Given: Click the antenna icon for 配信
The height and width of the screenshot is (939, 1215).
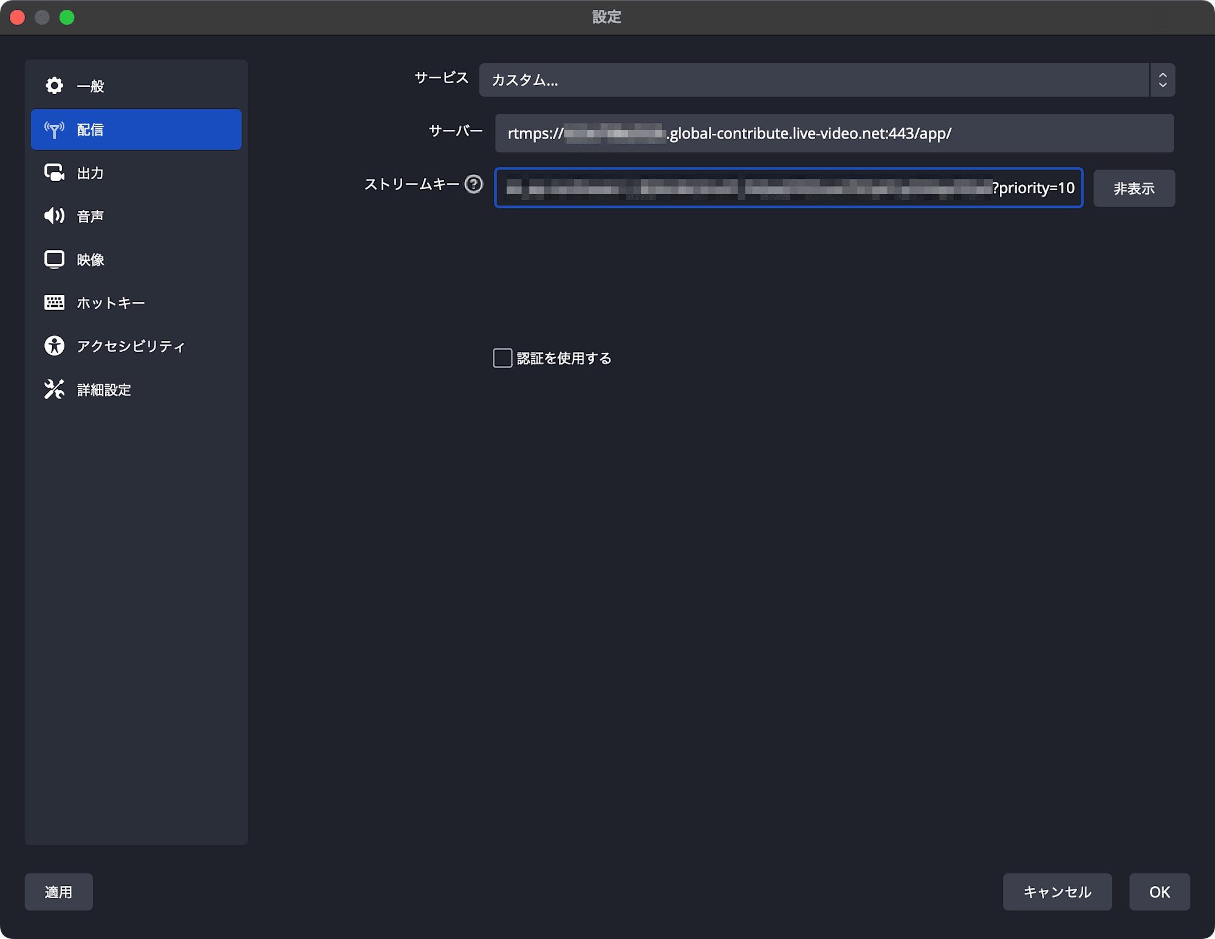Looking at the screenshot, I should coord(54,129).
